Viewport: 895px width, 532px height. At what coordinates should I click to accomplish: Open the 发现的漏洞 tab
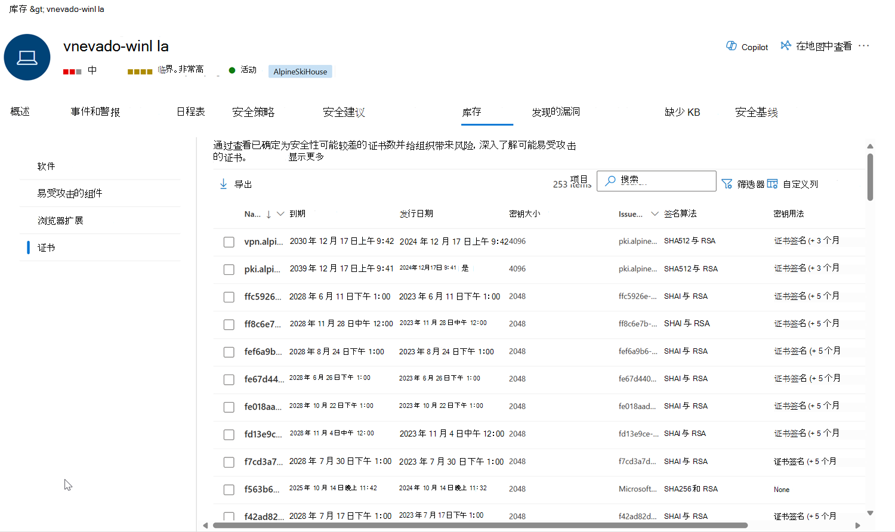click(x=555, y=112)
